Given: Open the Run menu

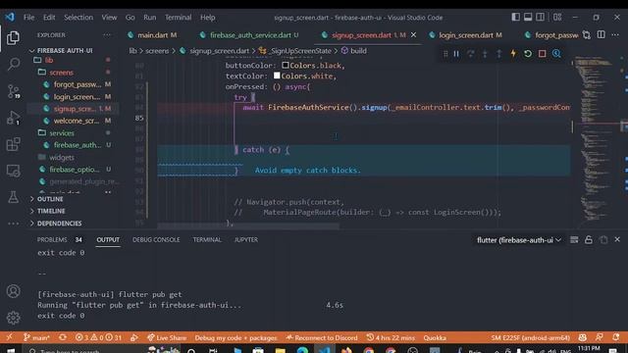Looking at the screenshot, I should point(150,18).
